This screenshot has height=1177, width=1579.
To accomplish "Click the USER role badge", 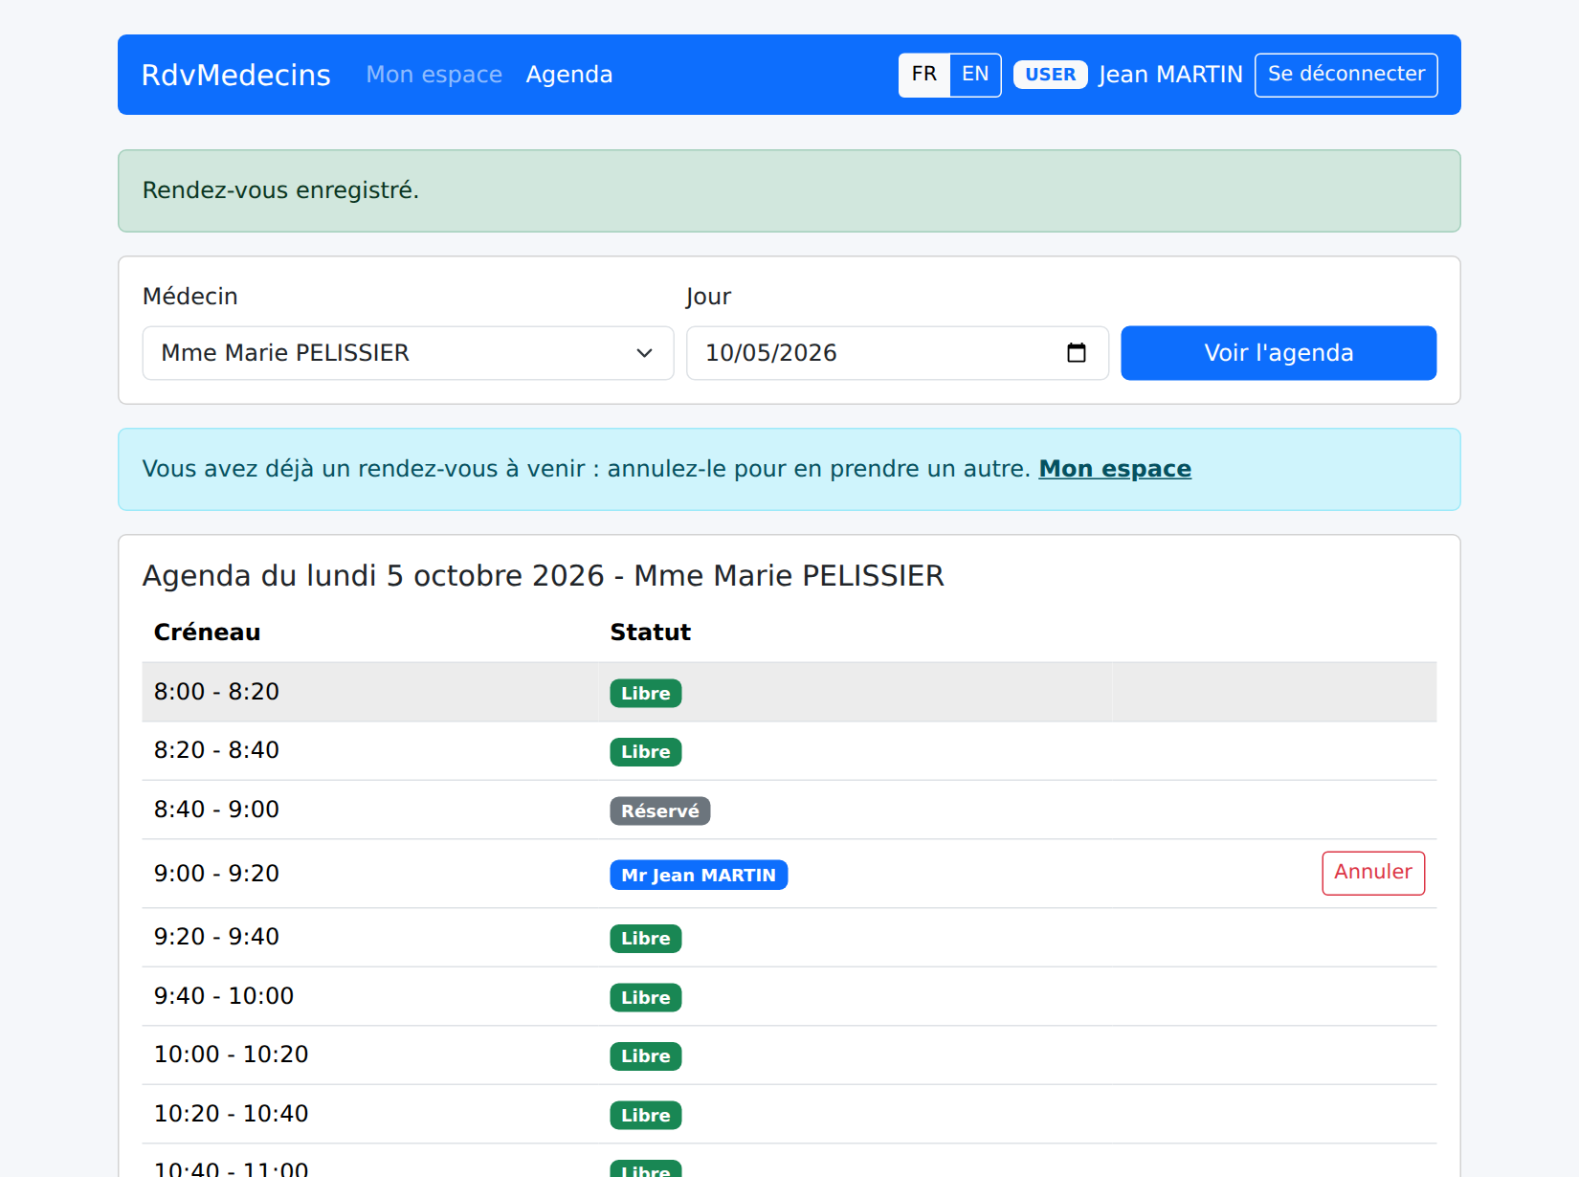I will pyautogui.click(x=1051, y=75).
